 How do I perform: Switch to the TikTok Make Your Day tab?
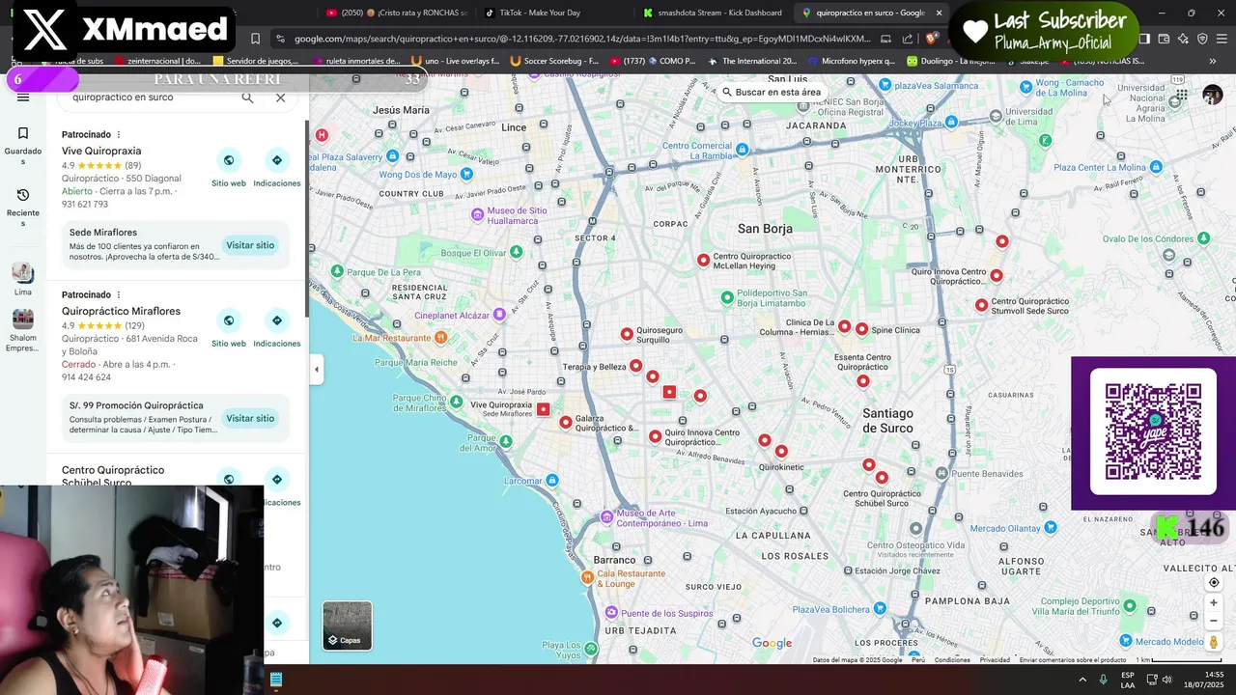coord(555,13)
